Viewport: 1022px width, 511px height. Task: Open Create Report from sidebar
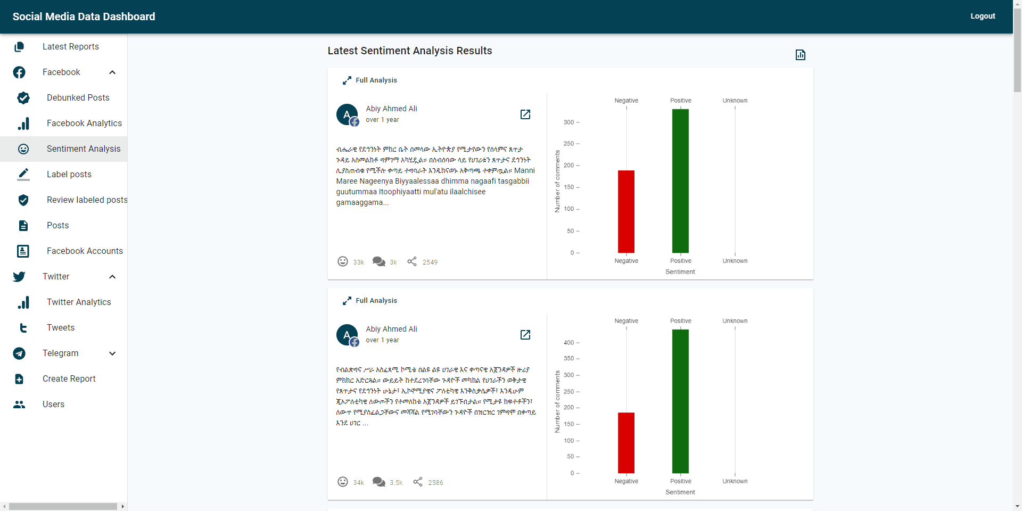tap(69, 379)
